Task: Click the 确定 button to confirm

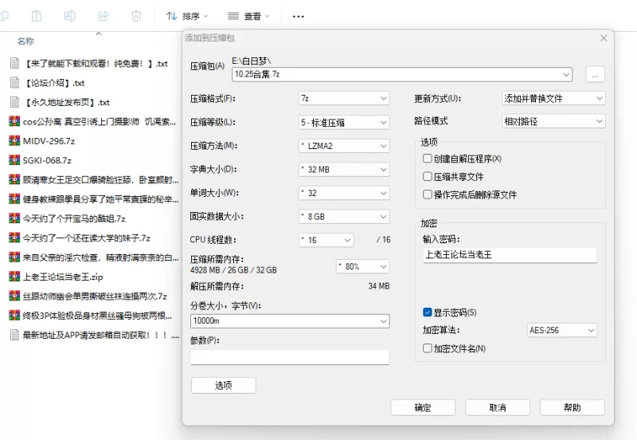Action: (x=423, y=407)
